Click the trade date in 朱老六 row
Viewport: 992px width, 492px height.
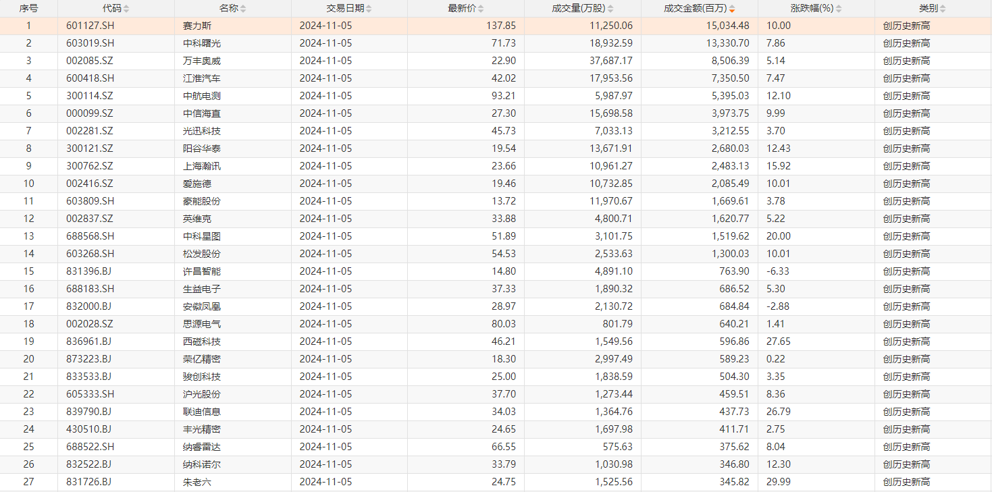click(325, 482)
